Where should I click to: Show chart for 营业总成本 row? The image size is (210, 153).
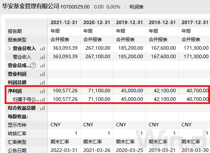pos(42,66)
